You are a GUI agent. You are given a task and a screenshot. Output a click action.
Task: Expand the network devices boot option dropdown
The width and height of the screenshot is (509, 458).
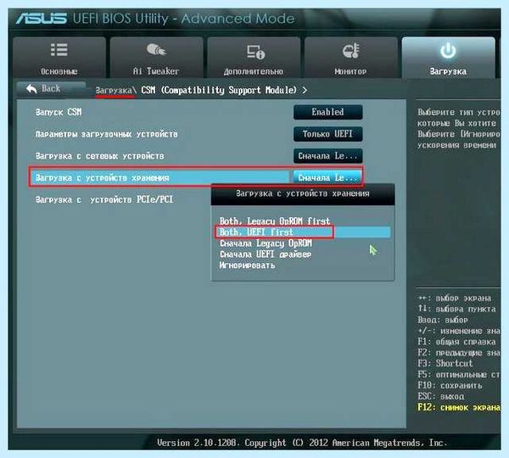tap(327, 156)
